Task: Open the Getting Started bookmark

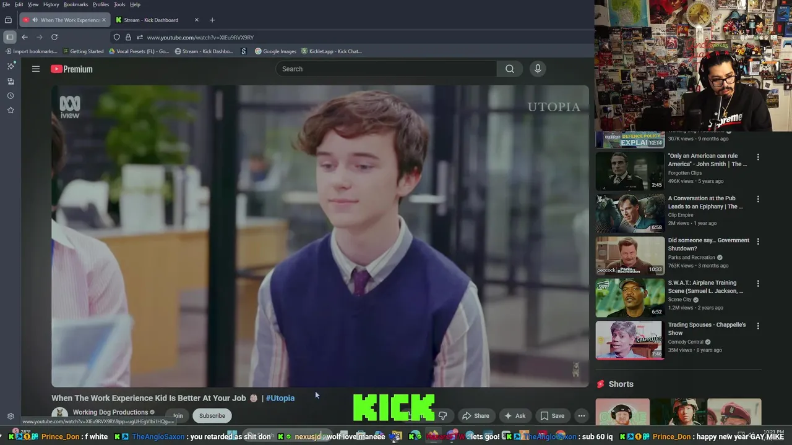Action: coord(83,51)
